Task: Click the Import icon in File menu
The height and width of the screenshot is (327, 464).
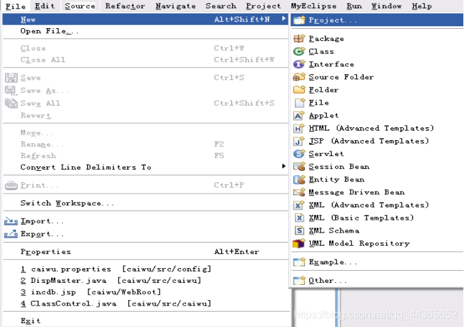Action: tap(11, 221)
